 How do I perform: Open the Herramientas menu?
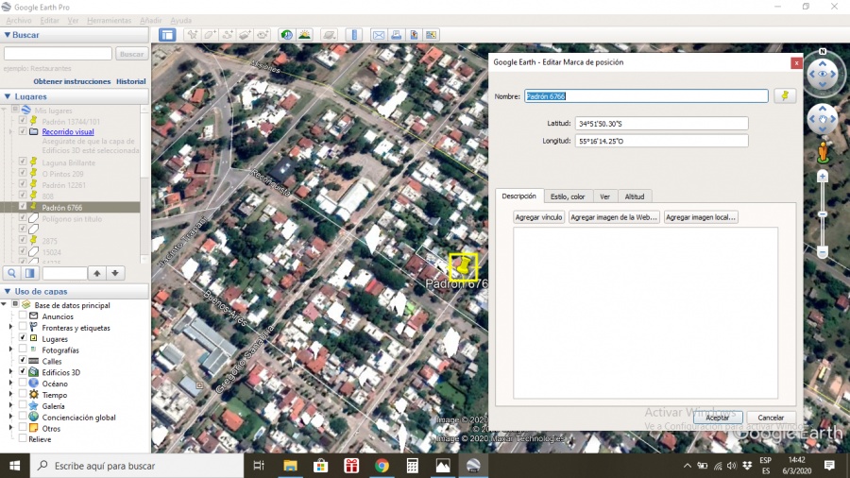click(x=109, y=21)
